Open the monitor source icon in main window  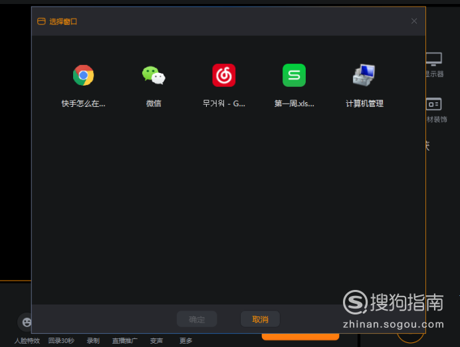click(434, 60)
